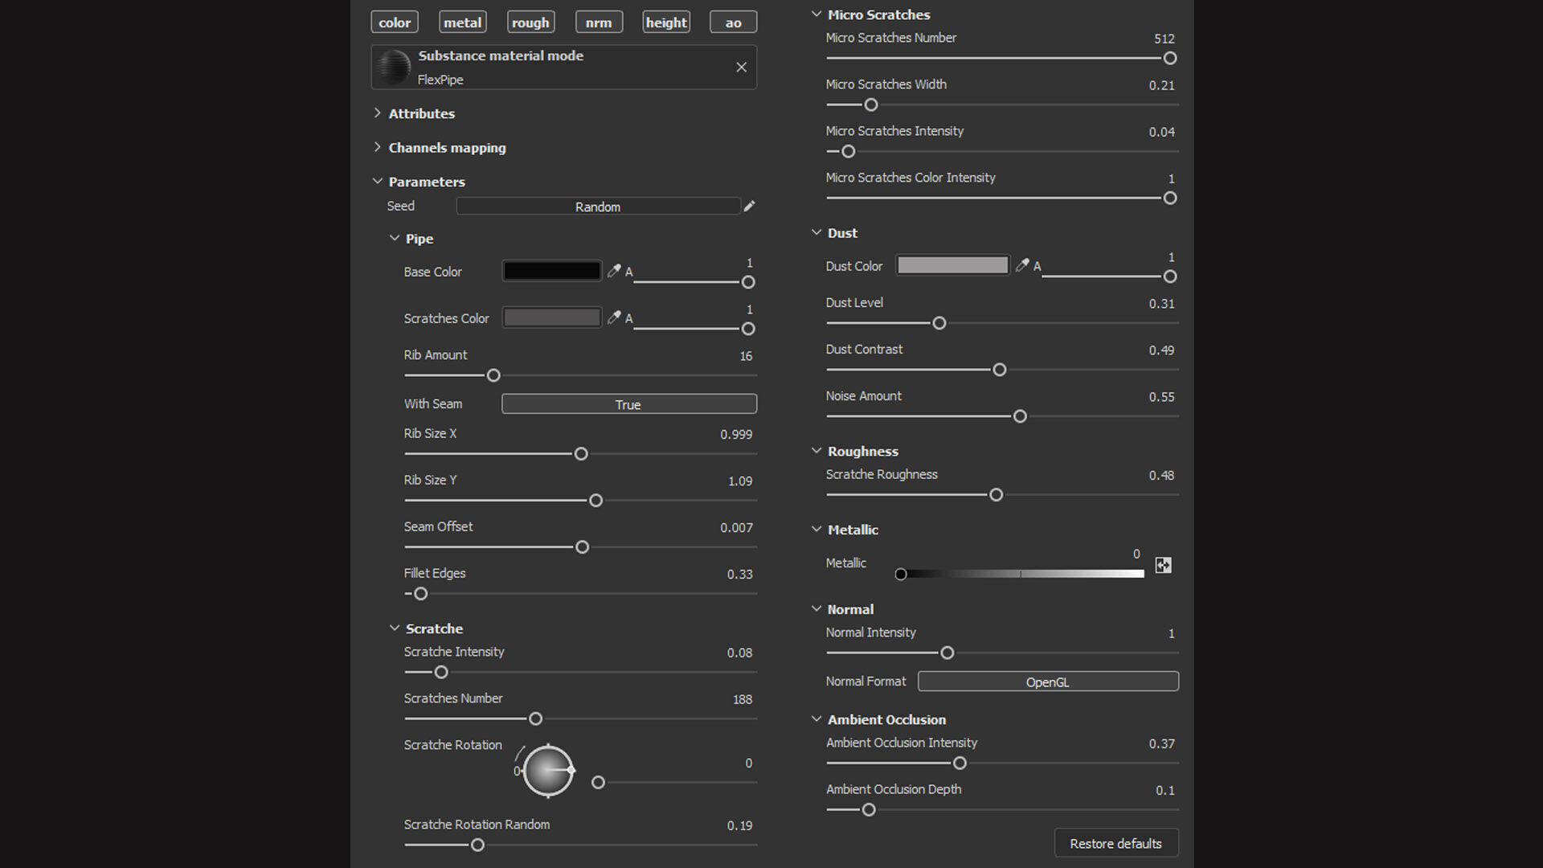
Task: Click the Metallic channel mode icon
Action: coord(1163,565)
